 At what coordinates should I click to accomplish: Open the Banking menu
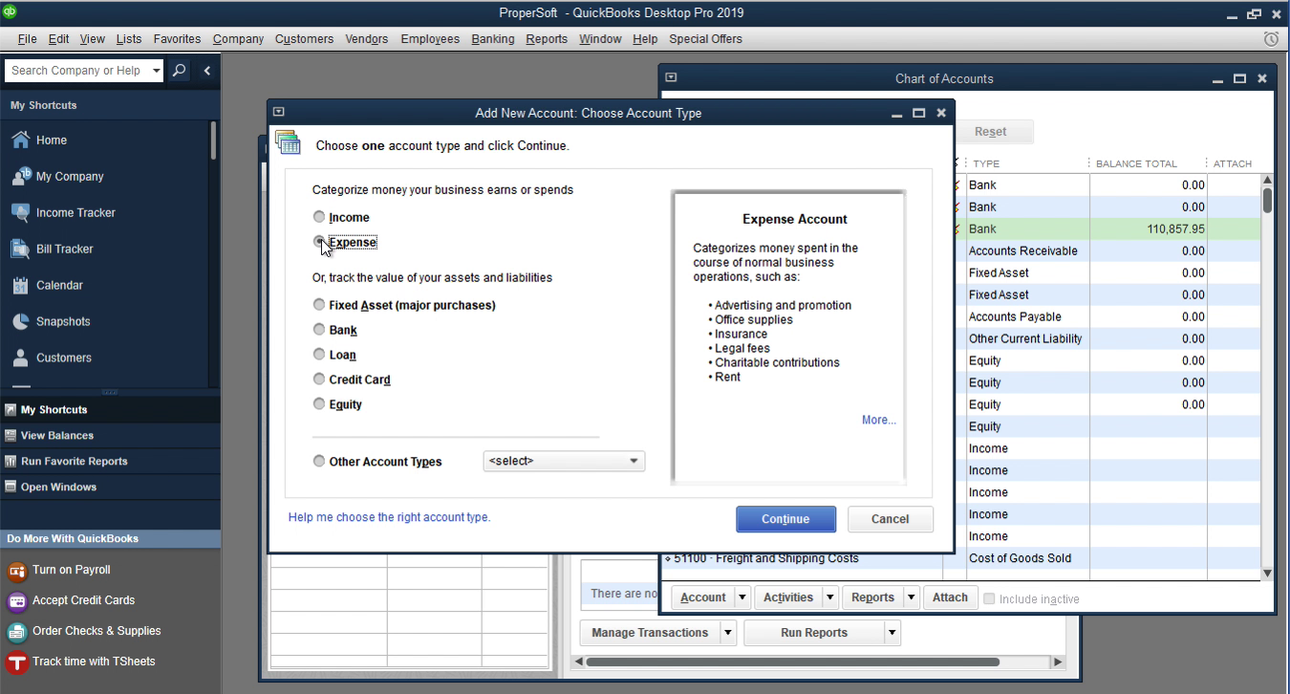tap(493, 39)
